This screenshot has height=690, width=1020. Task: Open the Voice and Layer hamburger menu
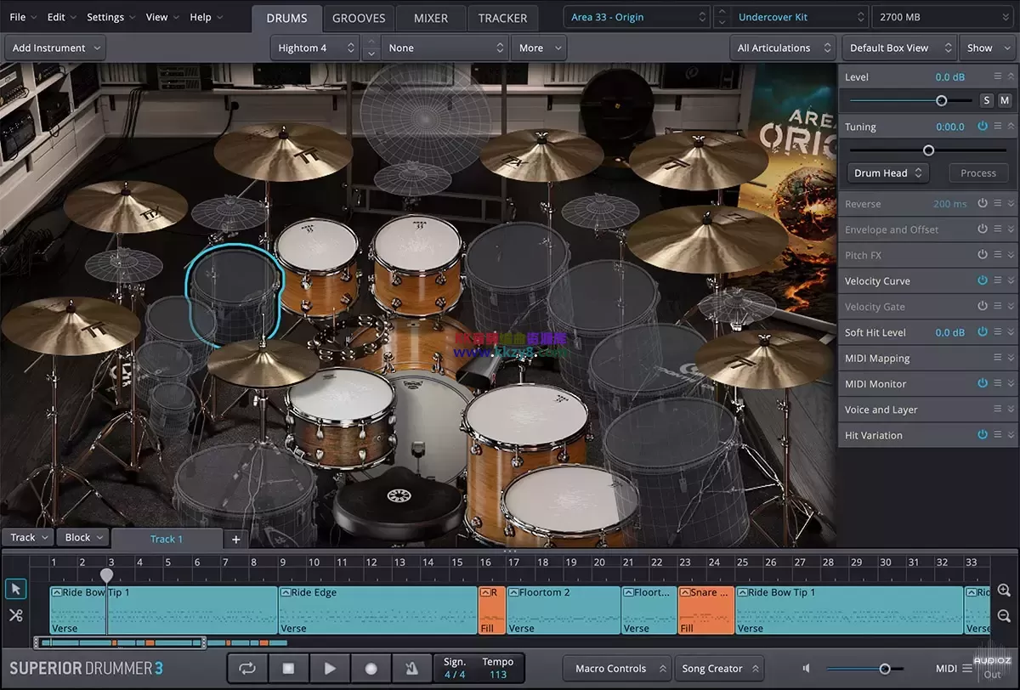pos(998,409)
